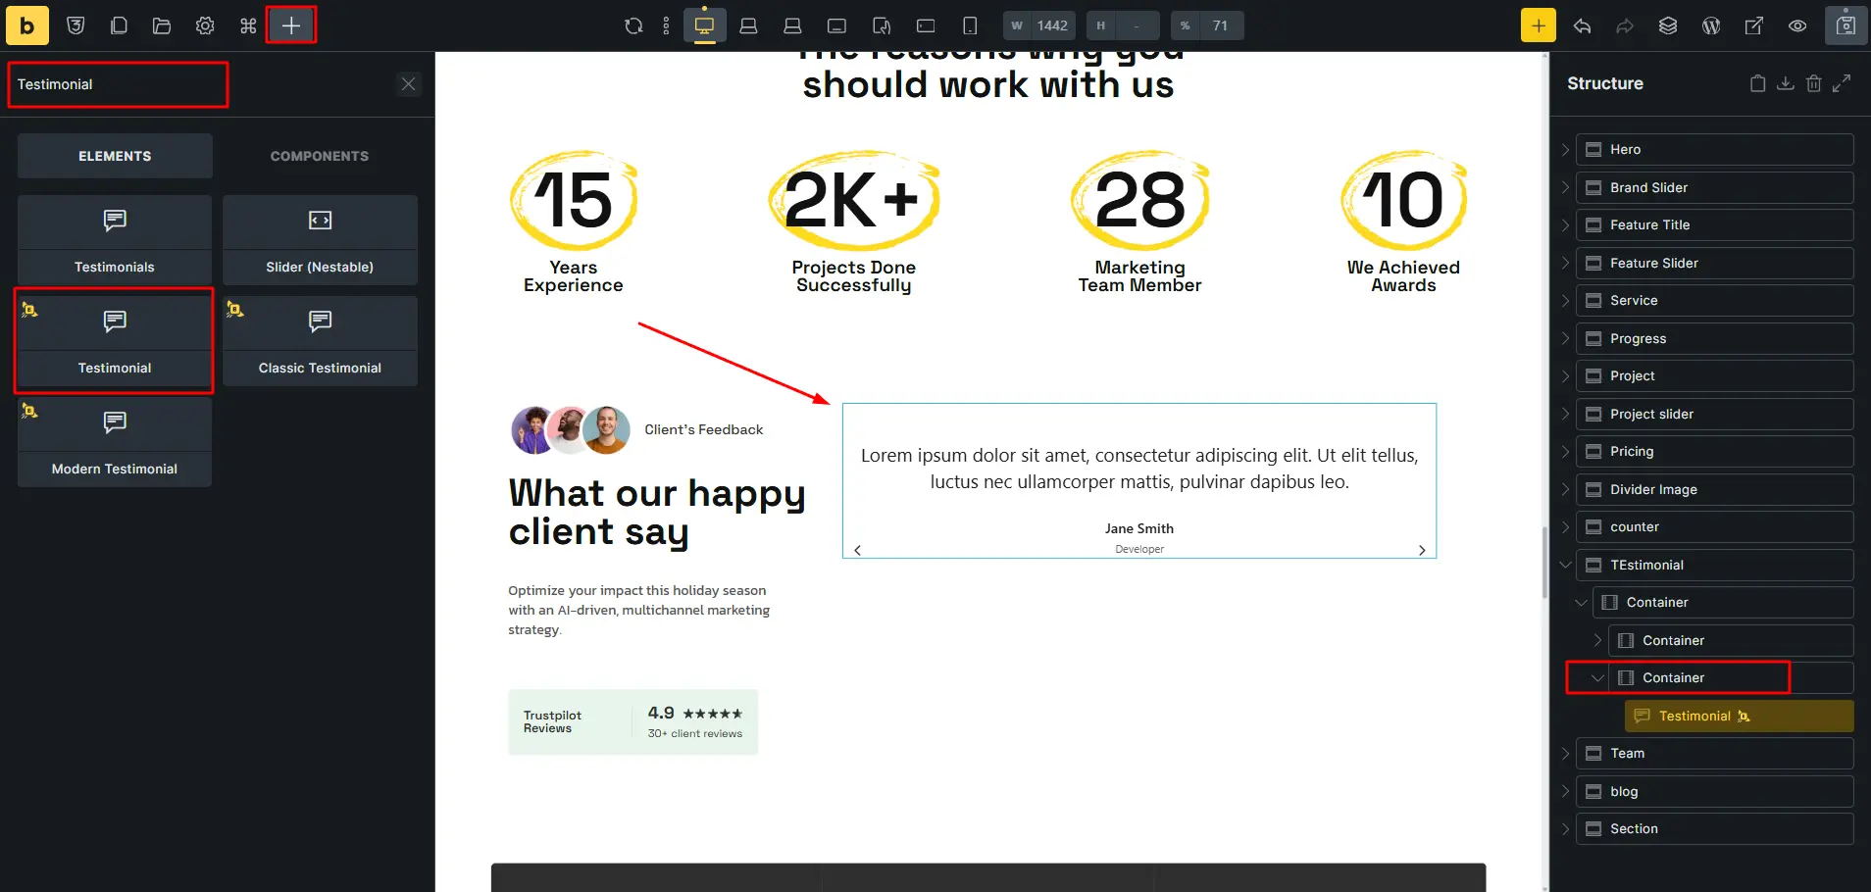1871x892 pixels.
Task: Expand the Pricing section chevron
Action: coord(1565,452)
